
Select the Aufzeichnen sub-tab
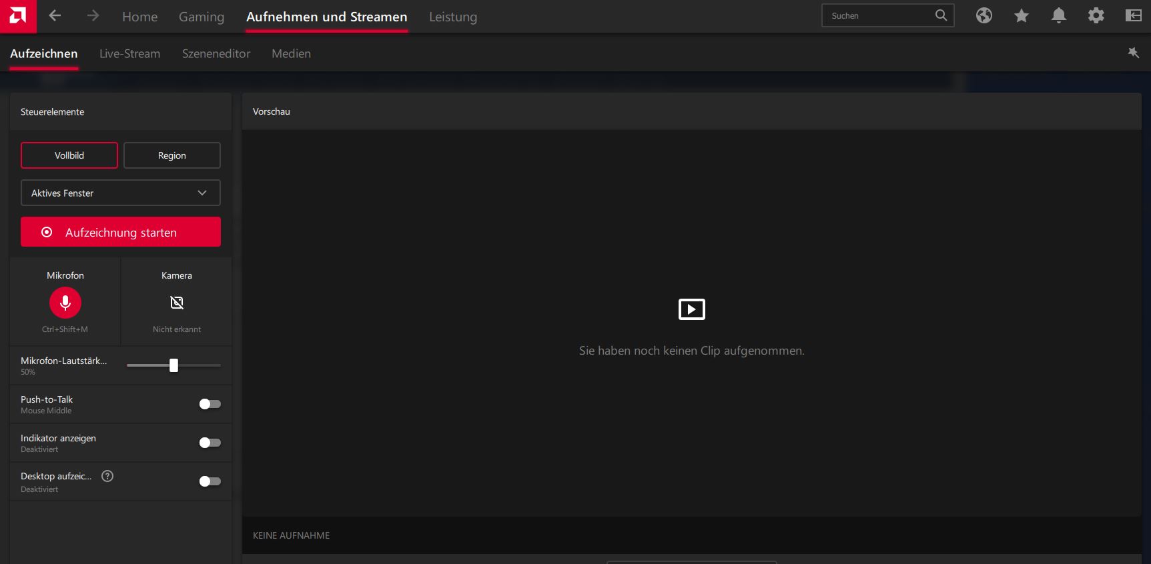point(44,53)
